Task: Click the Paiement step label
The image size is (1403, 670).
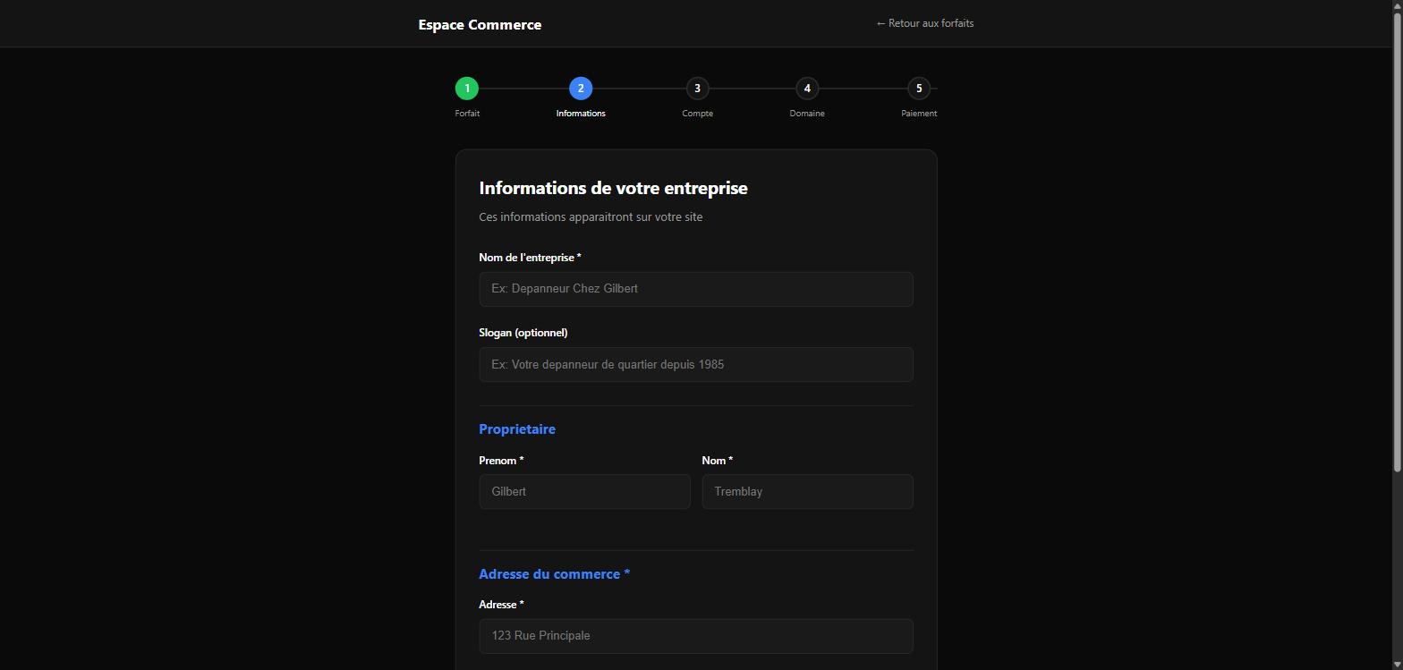Action: (919, 114)
